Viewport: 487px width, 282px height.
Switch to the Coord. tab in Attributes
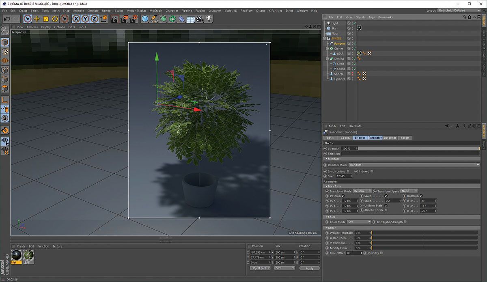coord(345,138)
